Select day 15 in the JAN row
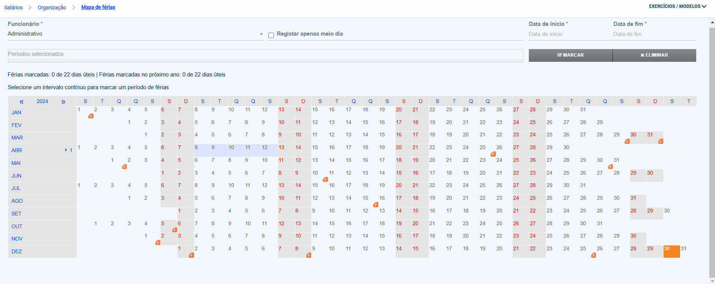The height and width of the screenshot is (284, 715). point(320,112)
